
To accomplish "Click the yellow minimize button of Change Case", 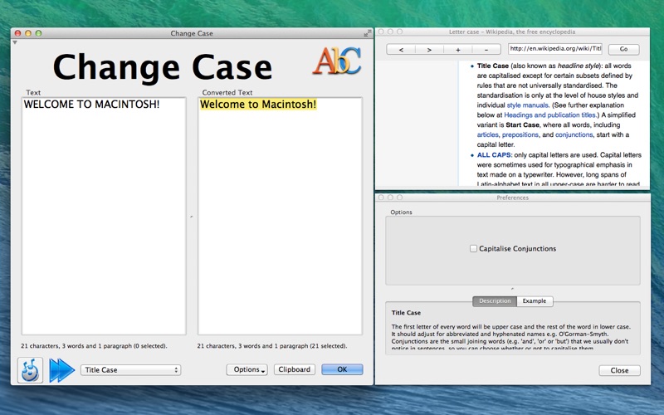I will 28,33.
